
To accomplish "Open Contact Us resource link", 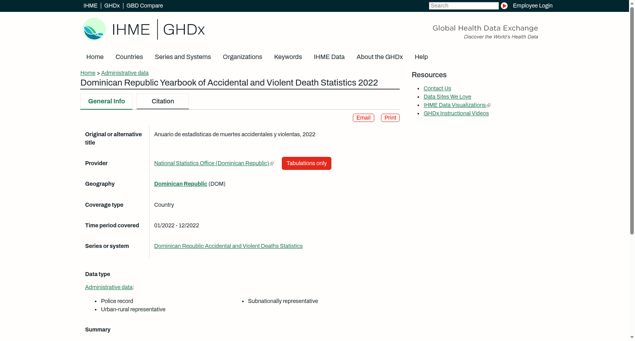I will 437,88.
